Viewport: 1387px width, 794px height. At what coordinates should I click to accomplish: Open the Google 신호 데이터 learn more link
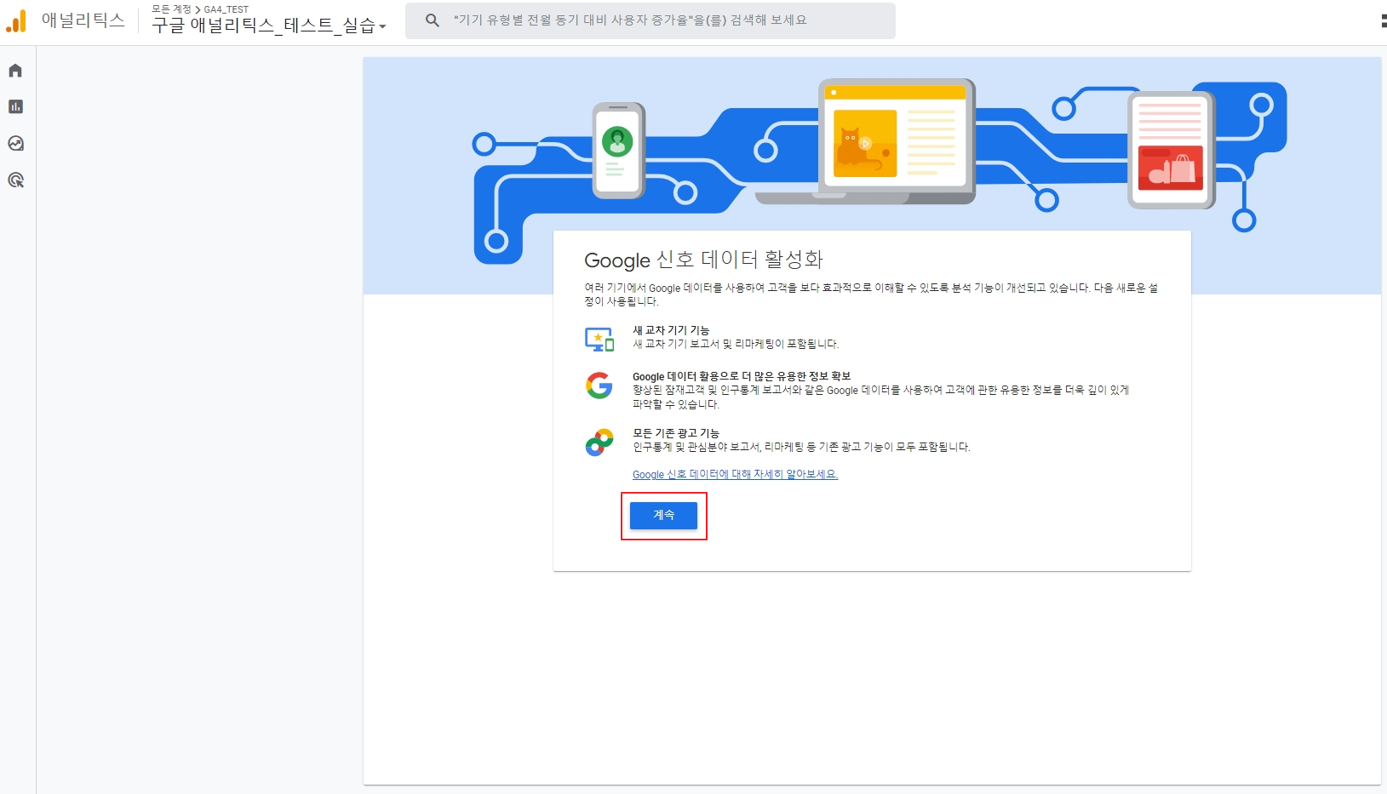coord(735,474)
